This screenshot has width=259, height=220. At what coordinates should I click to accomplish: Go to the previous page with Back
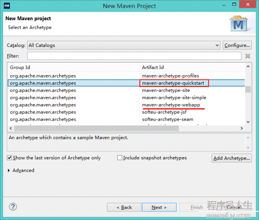(x=124, y=207)
